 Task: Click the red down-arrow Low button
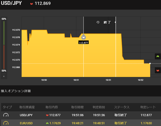(158, 71)
